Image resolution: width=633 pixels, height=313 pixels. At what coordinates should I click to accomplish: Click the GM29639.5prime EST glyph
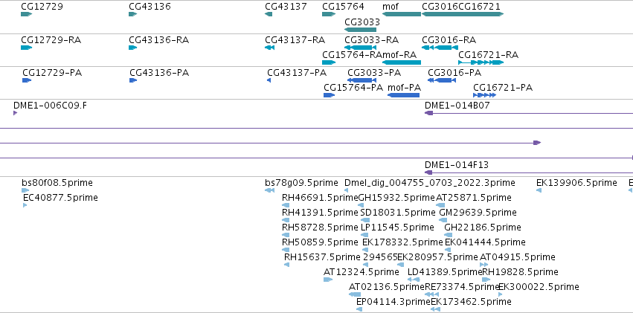pyautogui.click(x=443, y=220)
